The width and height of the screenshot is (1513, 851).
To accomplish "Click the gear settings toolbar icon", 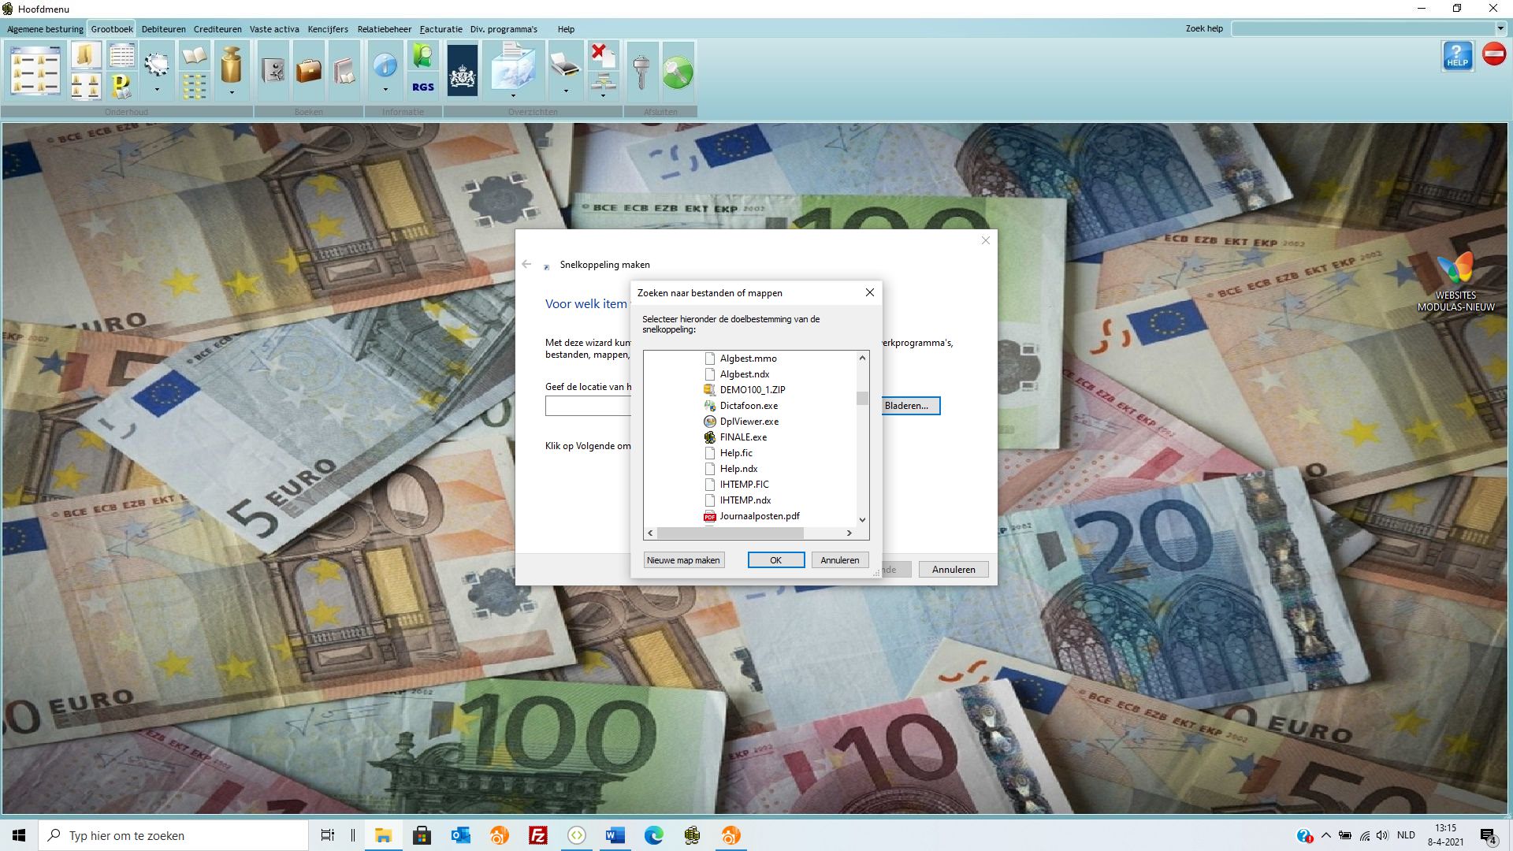I will 157,64.
